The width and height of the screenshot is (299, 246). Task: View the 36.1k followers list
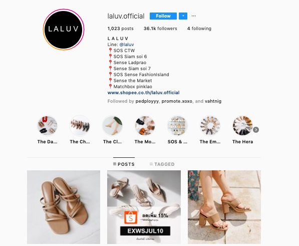tap(160, 29)
